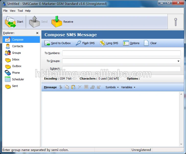Click the message scrollbar down arrow
The image size is (186, 154).
click(181, 144)
